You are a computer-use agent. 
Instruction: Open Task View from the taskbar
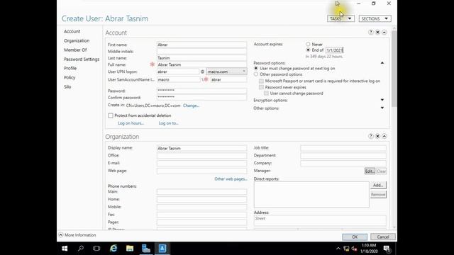(96, 249)
